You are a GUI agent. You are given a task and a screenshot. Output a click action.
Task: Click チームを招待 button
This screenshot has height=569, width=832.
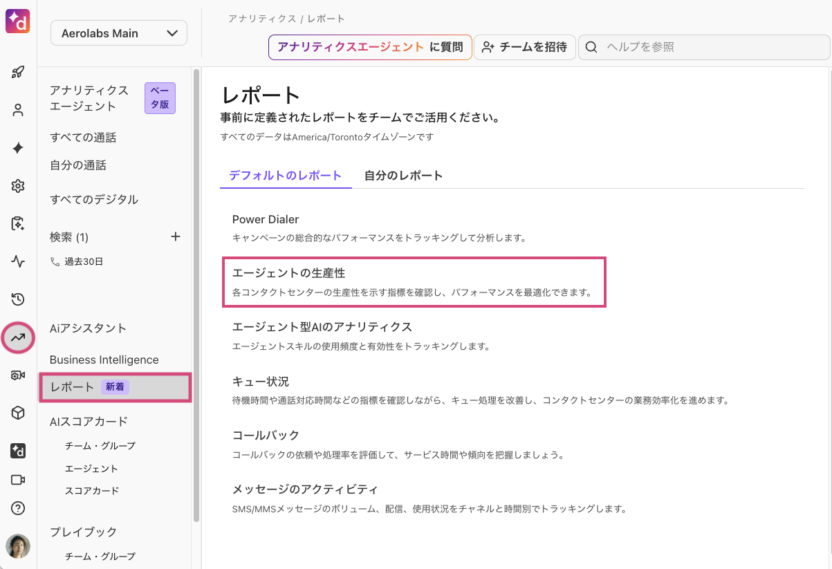coord(524,47)
